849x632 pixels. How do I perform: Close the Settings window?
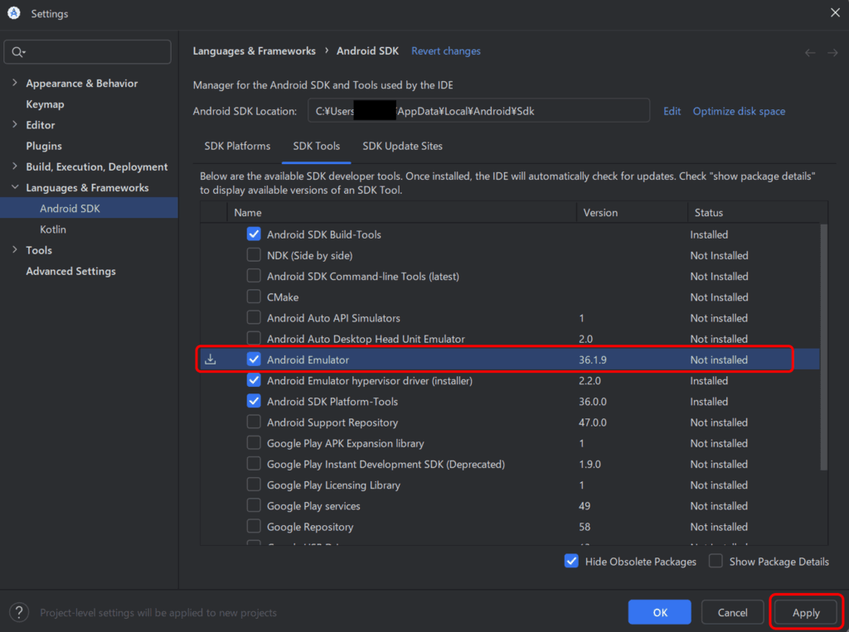pyautogui.click(x=835, y=12)
